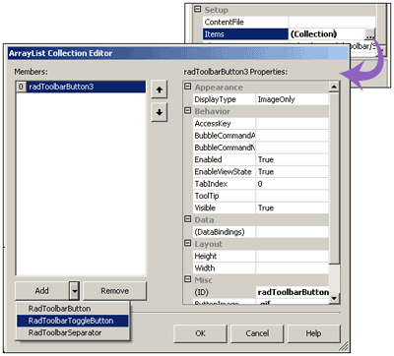
Task: Select radToolbarButton3 in Members list
Action: pos(86,87)
